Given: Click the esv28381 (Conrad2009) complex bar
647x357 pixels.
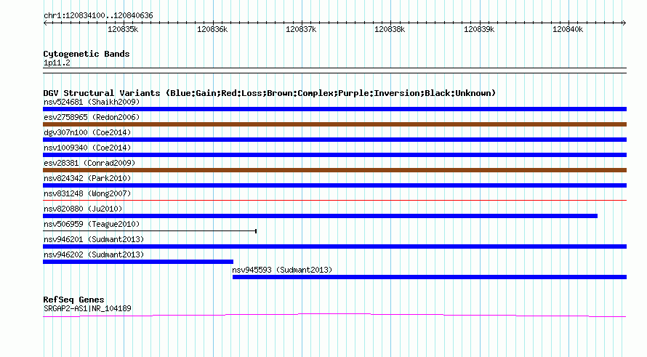Looking at the screenshot, I should pyautogui.click(x=334, y=170).
